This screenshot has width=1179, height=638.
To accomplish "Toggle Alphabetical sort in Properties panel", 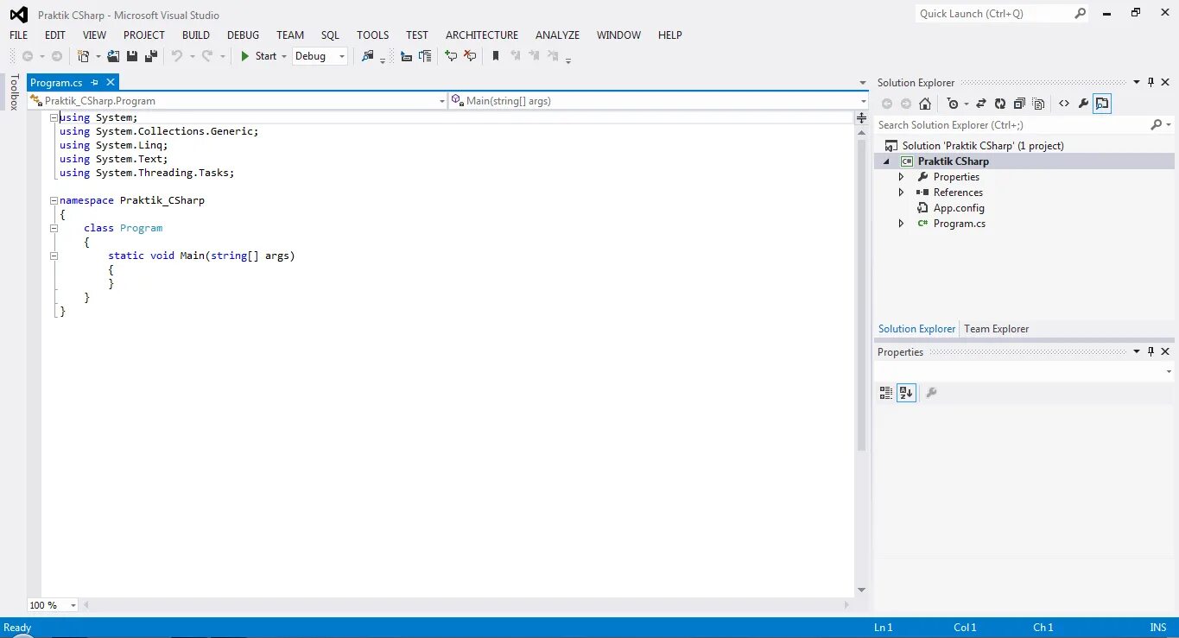I will point(905,393).
